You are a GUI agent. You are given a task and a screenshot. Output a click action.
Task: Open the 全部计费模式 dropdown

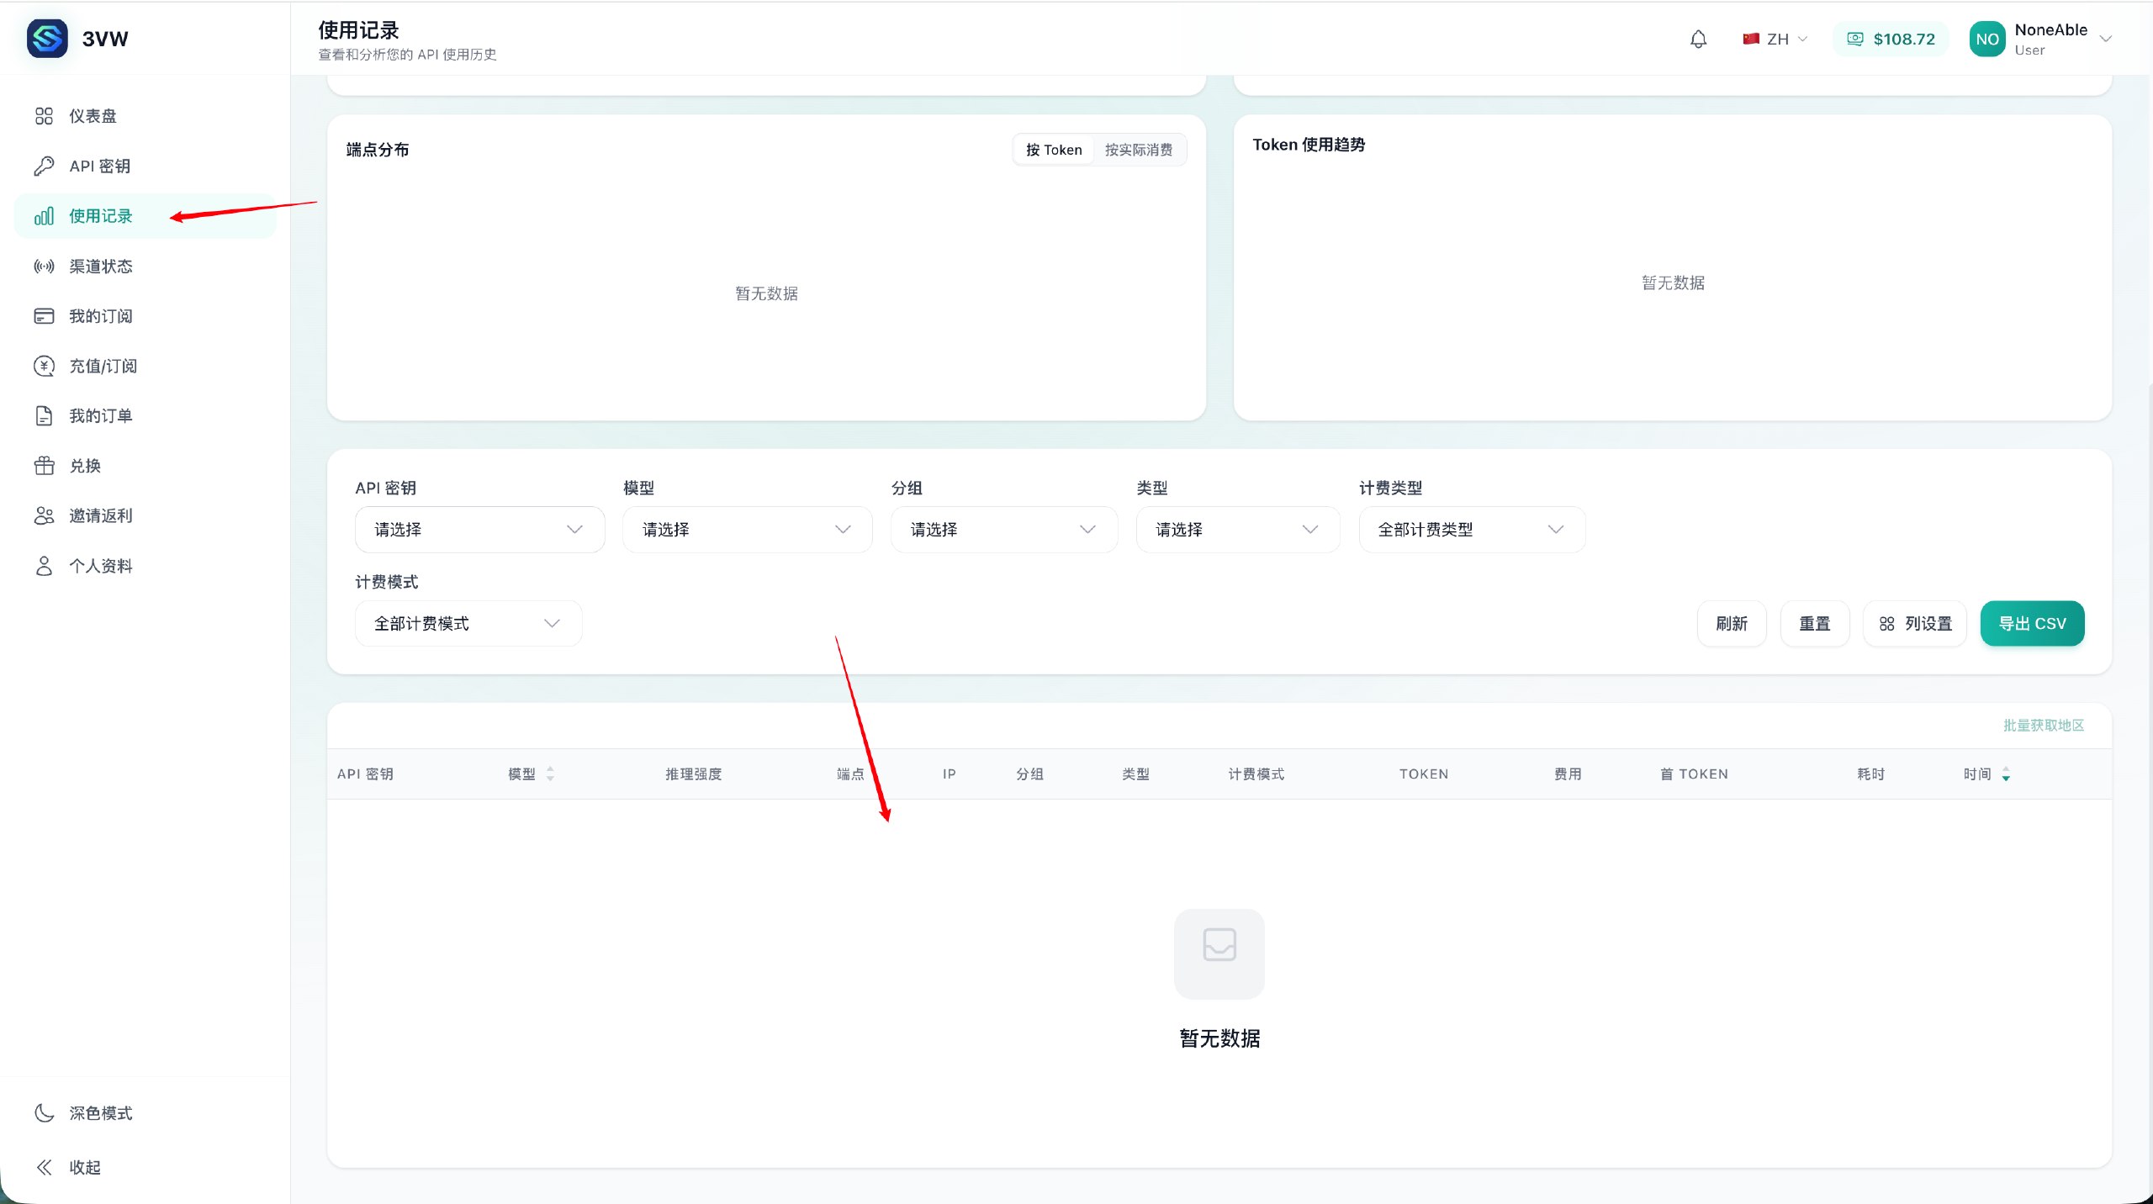tap(468, 624)
